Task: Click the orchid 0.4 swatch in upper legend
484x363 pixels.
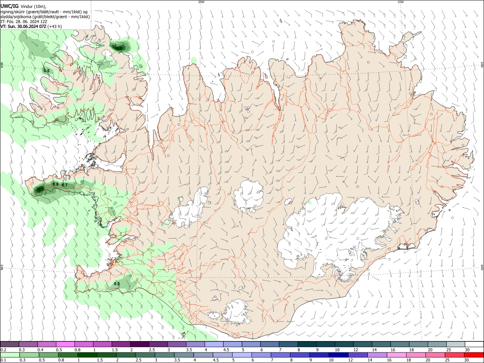Action: (47, 344)
